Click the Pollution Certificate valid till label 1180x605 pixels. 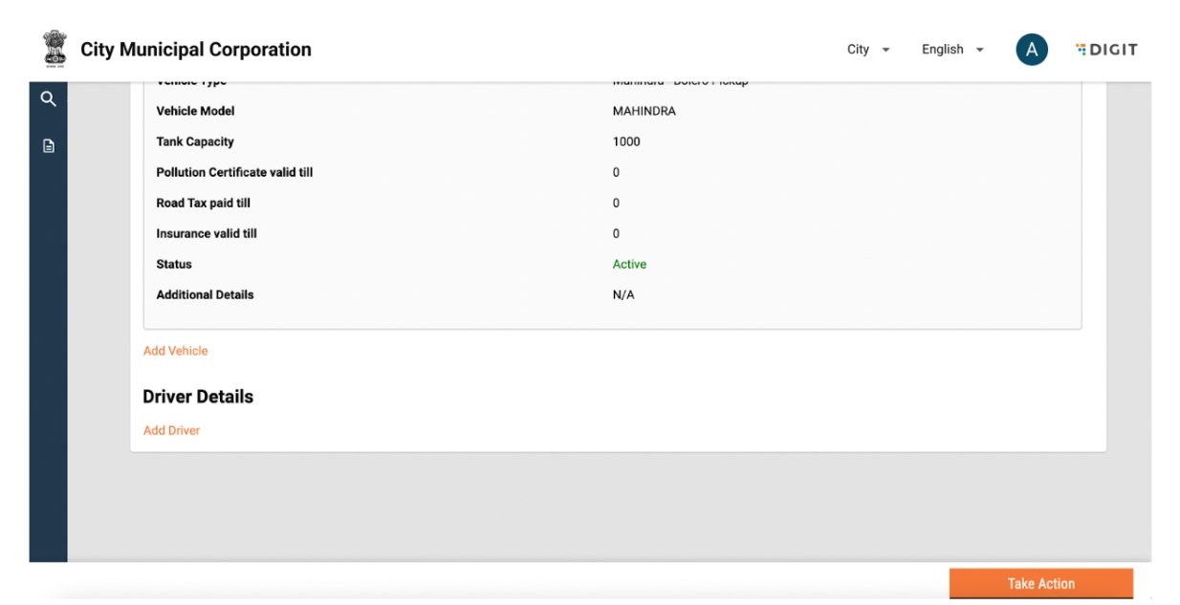[234, 172]
